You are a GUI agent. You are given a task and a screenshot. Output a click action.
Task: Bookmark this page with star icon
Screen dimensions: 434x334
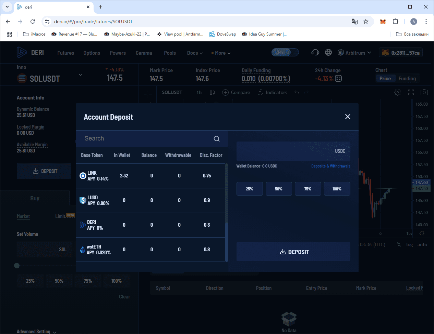click(366, 22)
